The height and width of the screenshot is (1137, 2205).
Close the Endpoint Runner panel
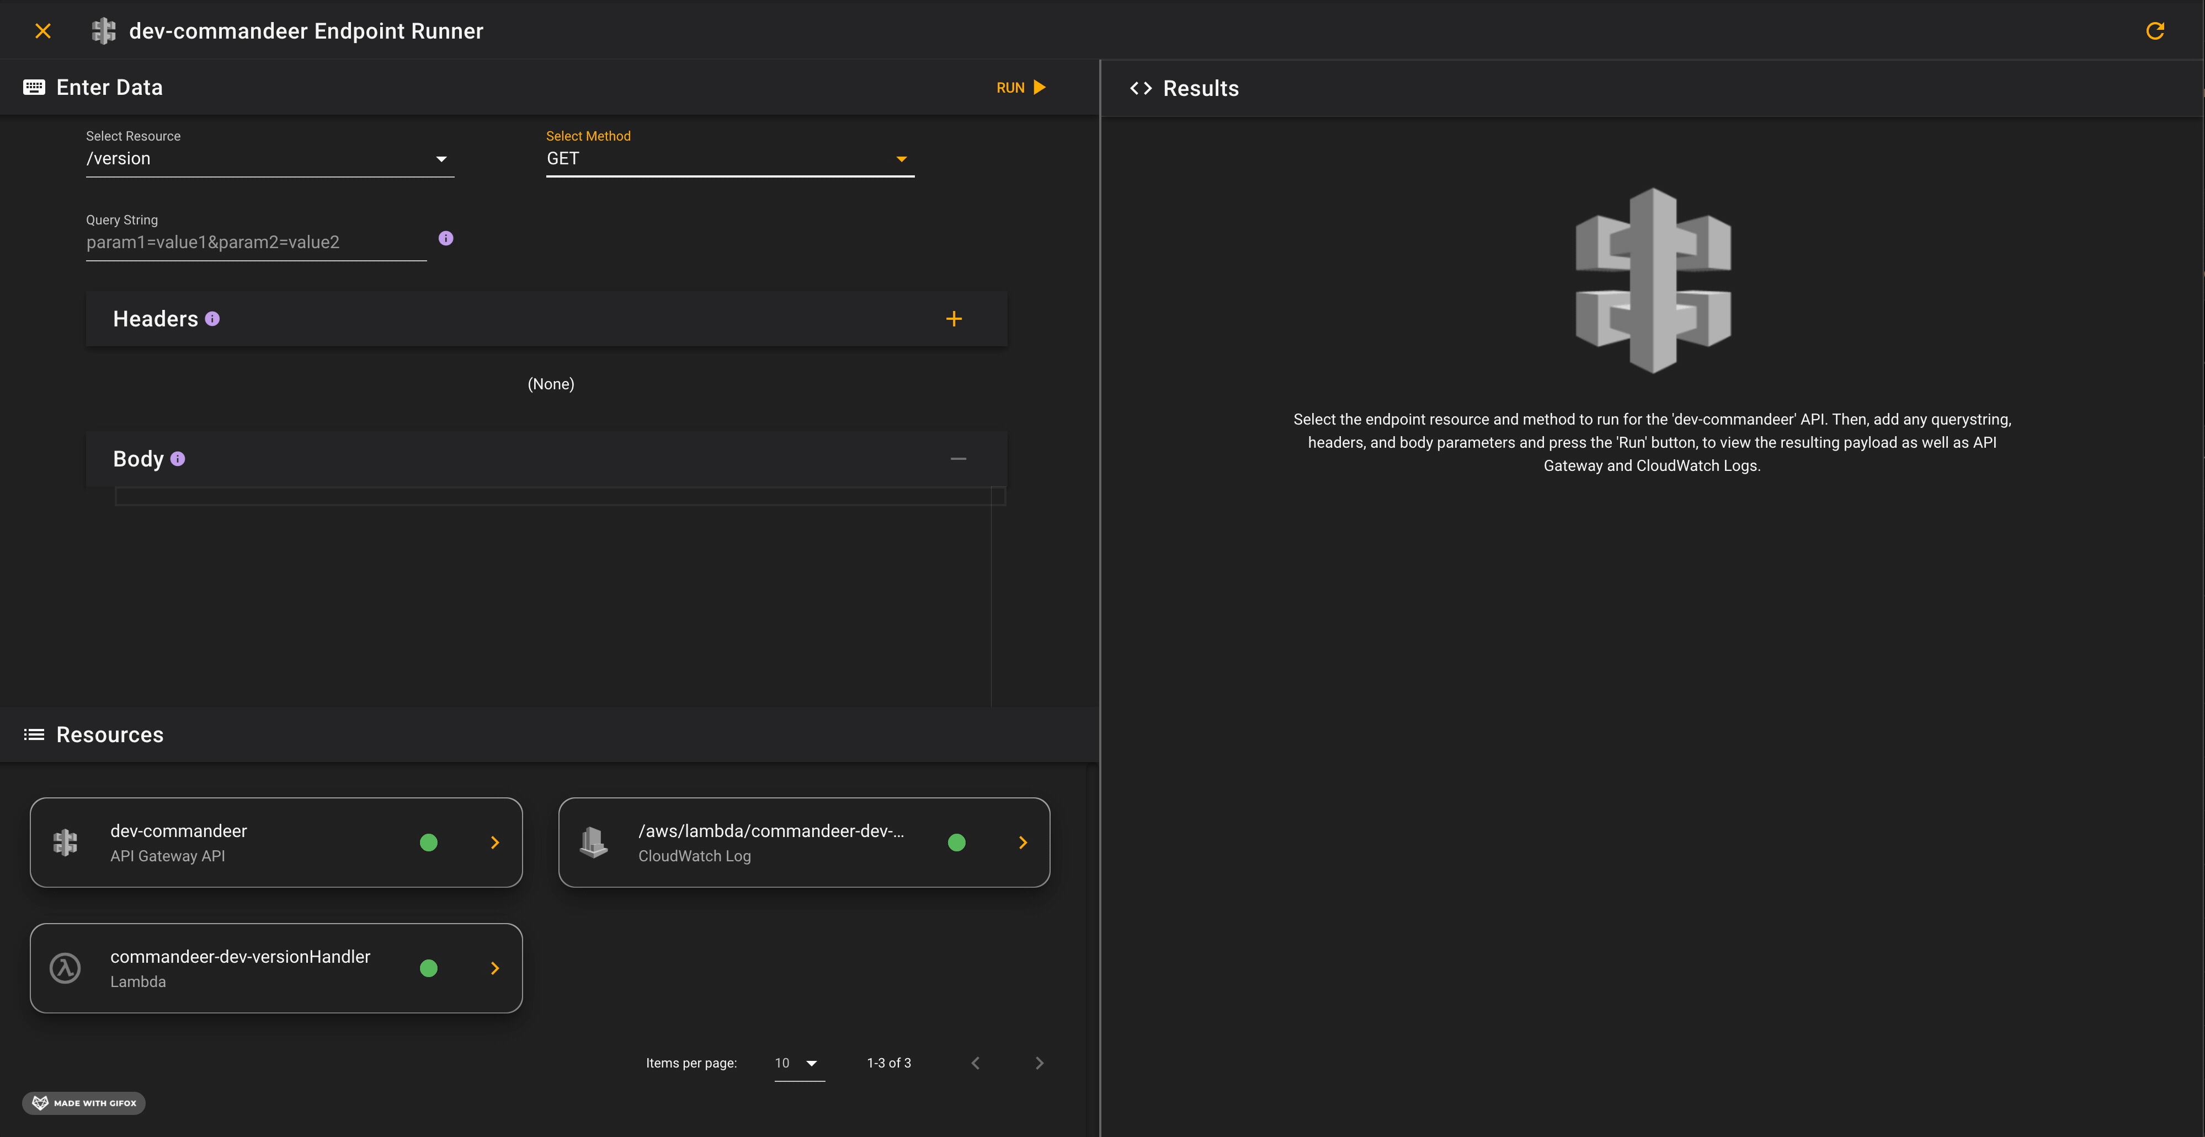43,31
